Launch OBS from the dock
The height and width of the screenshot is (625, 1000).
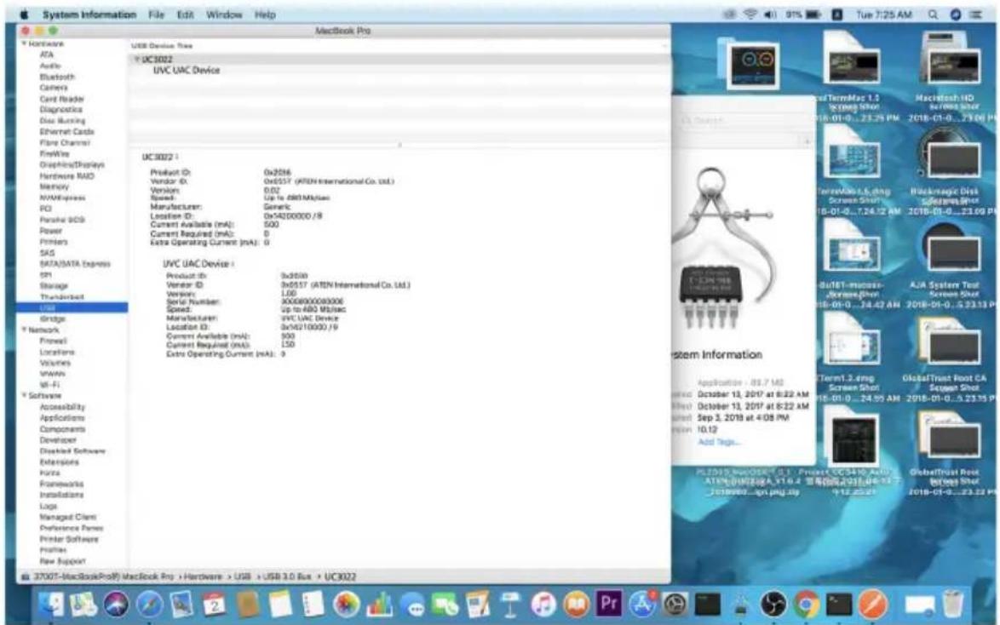[x=773, y=604]
